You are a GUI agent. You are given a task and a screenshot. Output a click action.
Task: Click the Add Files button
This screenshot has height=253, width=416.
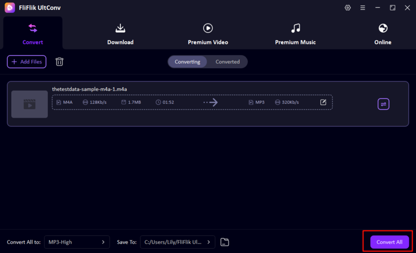(27, 62)
